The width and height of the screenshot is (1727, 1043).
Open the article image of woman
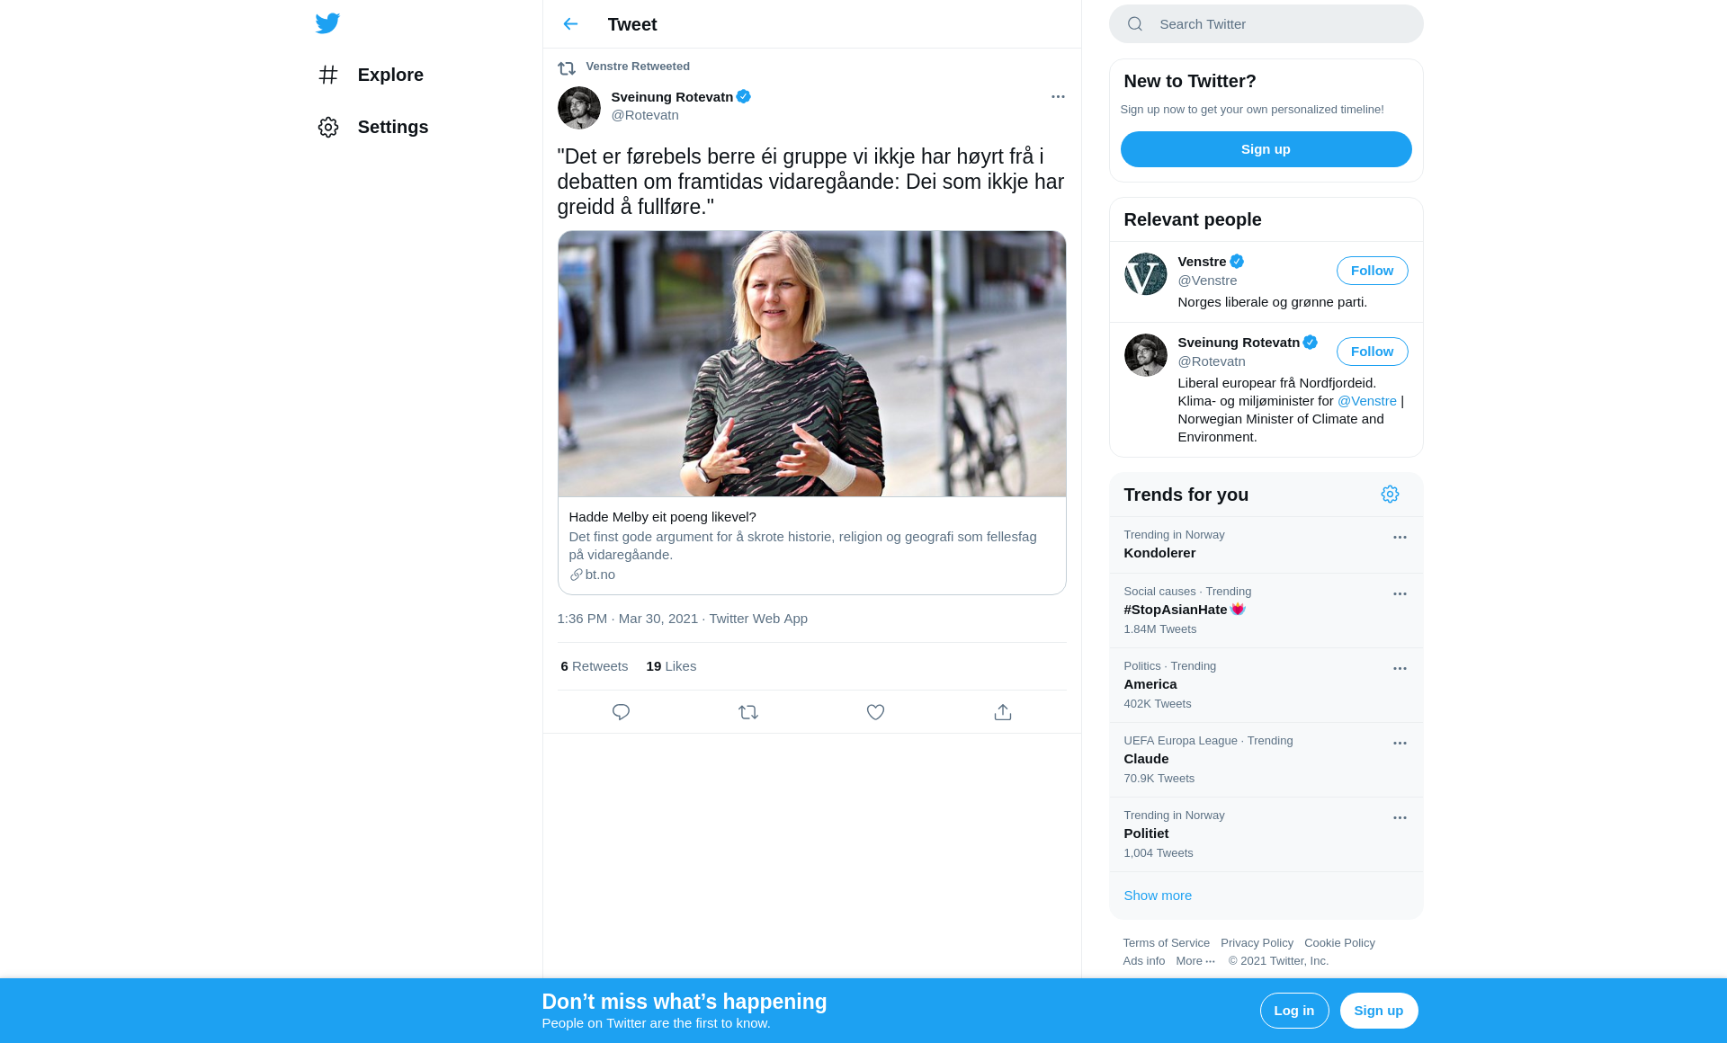click(811, 364)
